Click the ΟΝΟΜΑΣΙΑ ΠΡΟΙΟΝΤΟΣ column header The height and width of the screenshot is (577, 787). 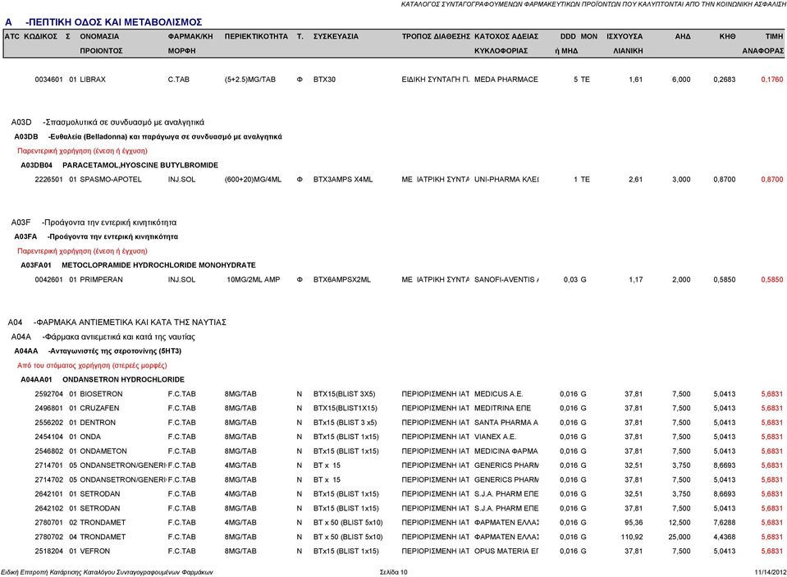click(x=102, y=44)
